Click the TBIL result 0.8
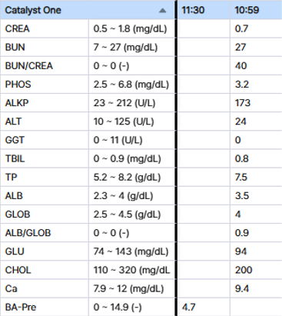This screenshot has width=282, height=316. [242, 158]
